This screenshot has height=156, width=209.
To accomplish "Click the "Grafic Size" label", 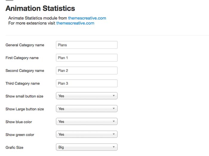I will tap(14, 147).
